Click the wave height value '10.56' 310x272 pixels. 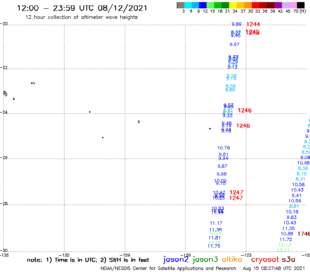295,201
